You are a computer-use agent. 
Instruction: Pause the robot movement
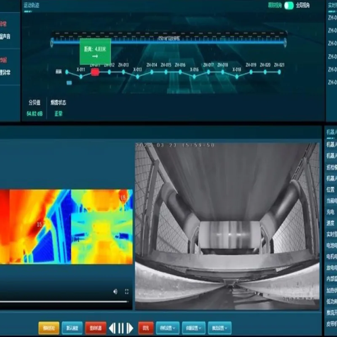[121, 328]
